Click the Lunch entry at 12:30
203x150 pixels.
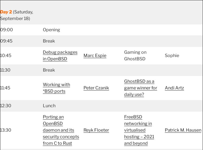pyautogui.click(x=49, y=106)
